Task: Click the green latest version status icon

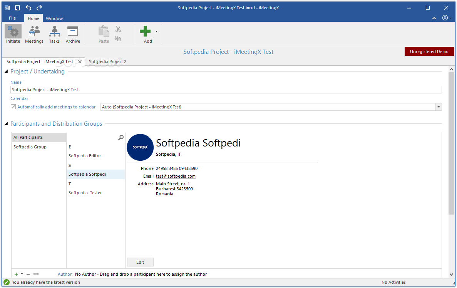Action: pyautogui.click(x=7, y=282)
